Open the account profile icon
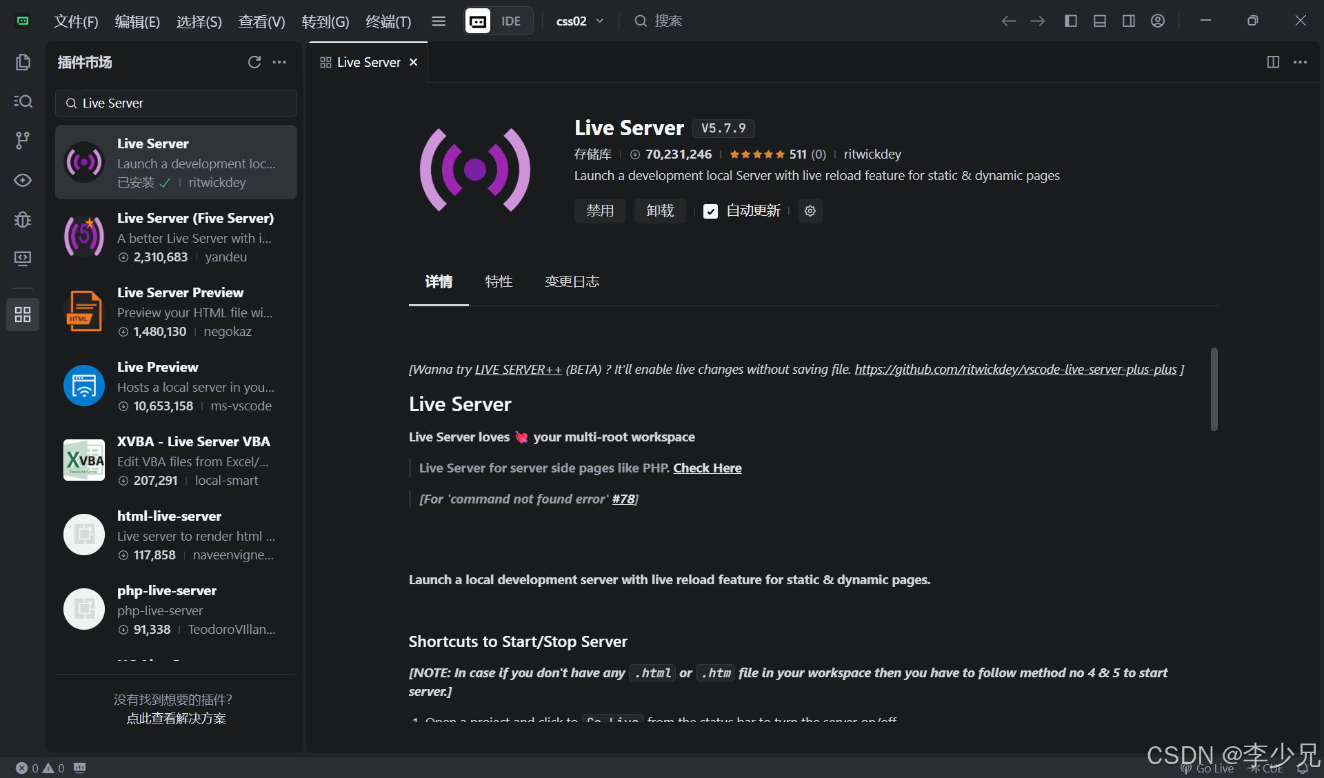Screen dimensions: 1324x778 coord(1158,21)
